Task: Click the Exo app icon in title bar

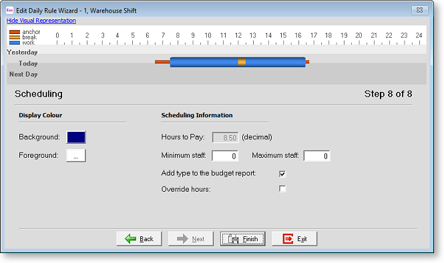Action: [9, 10]
